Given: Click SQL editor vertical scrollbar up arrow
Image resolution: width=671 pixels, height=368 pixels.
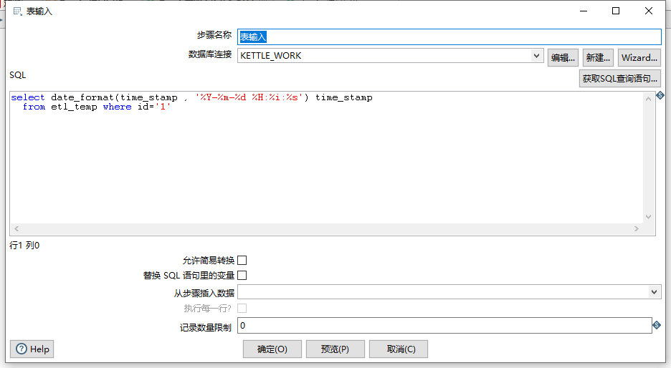Looking at the screenshot, I should (x=649, y=99).
